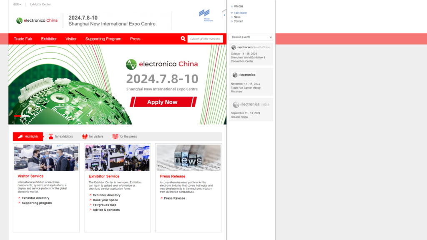Click the Apply Now banner button
The width and height of the screenshot is (427, 240).
click(163, 102)
